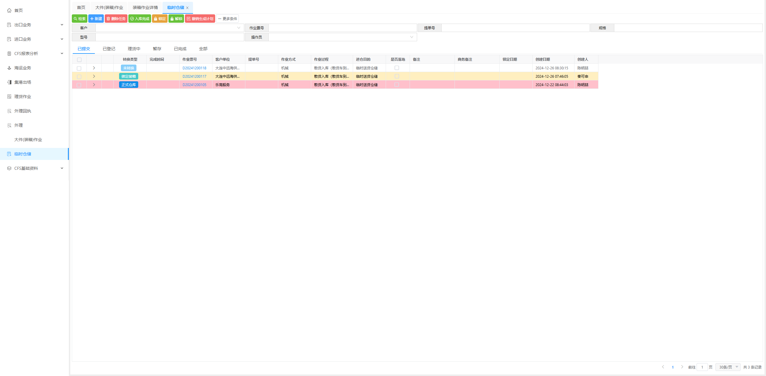This screenshot has height=376, width=766.
Task: Open the 首页 home sidebar item
Action: [x=19, y=10]
